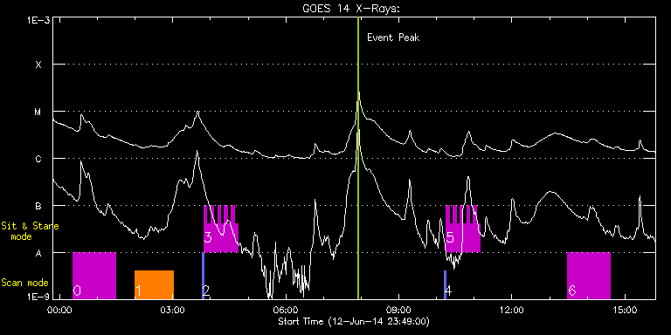This screenshot has height=335, width=671.
Task: Click the X flare class axis label
Action: [x=38, y=65]
